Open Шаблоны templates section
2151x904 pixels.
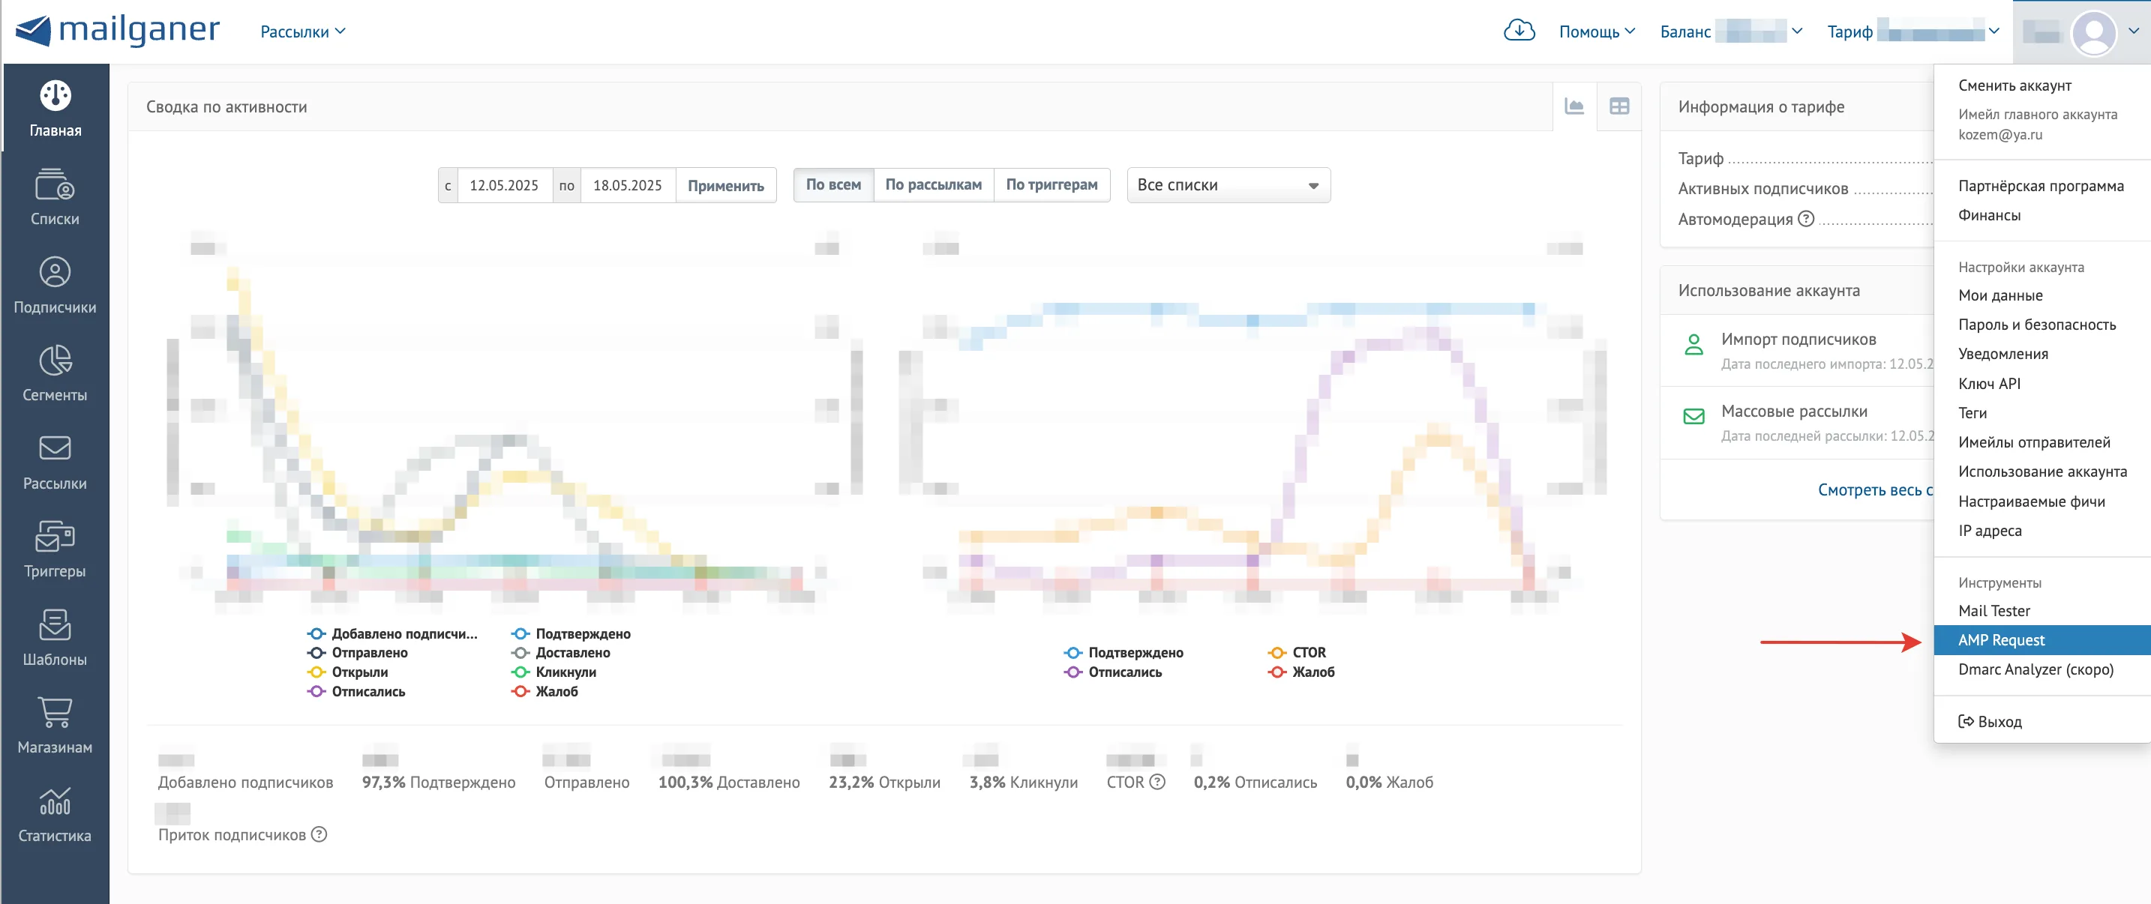(x=55, y=638)
